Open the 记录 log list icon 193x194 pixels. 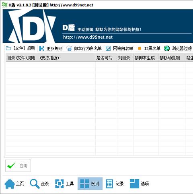click(109, 184)
